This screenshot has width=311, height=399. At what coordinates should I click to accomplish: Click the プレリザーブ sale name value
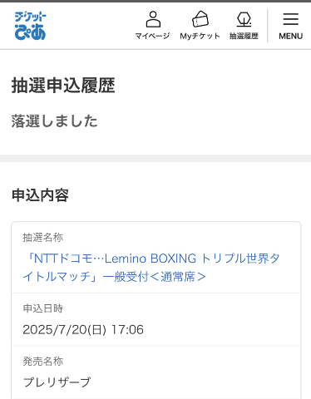click(x=57, y=382)
